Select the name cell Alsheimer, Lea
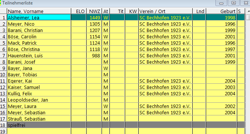Image resolution: width=250 pixels, height=134 pixels. [39, 17]
